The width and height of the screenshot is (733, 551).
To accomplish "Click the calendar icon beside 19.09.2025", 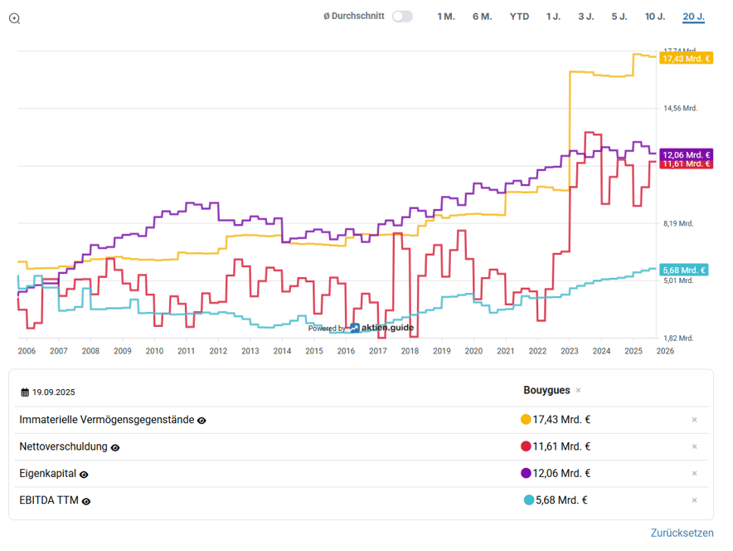I will (x=25, y=392).
